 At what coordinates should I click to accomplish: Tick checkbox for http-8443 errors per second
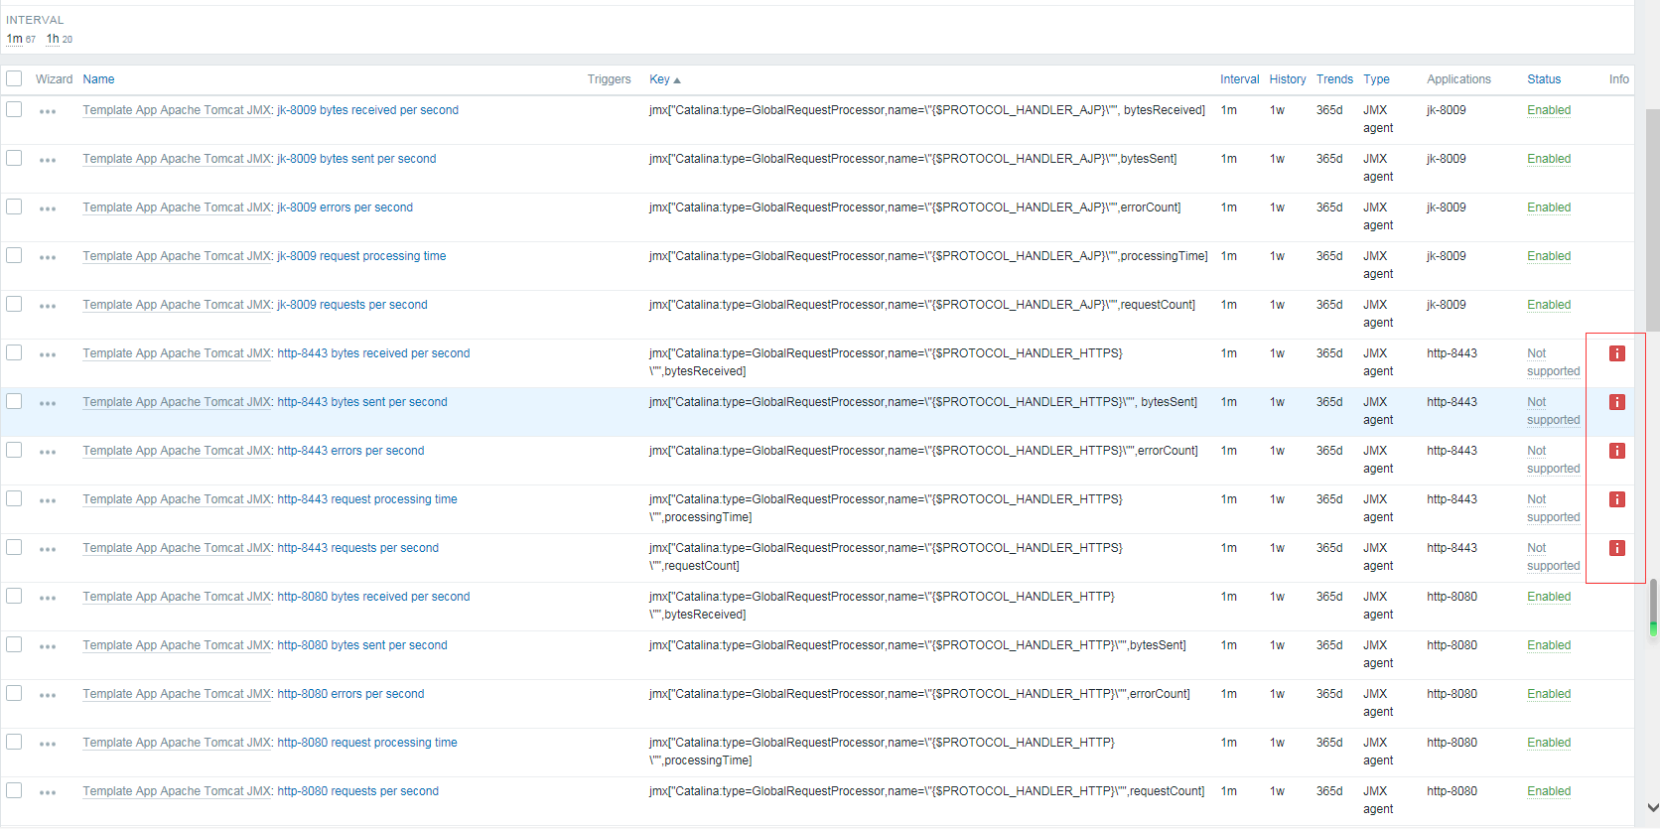(14, 450)
